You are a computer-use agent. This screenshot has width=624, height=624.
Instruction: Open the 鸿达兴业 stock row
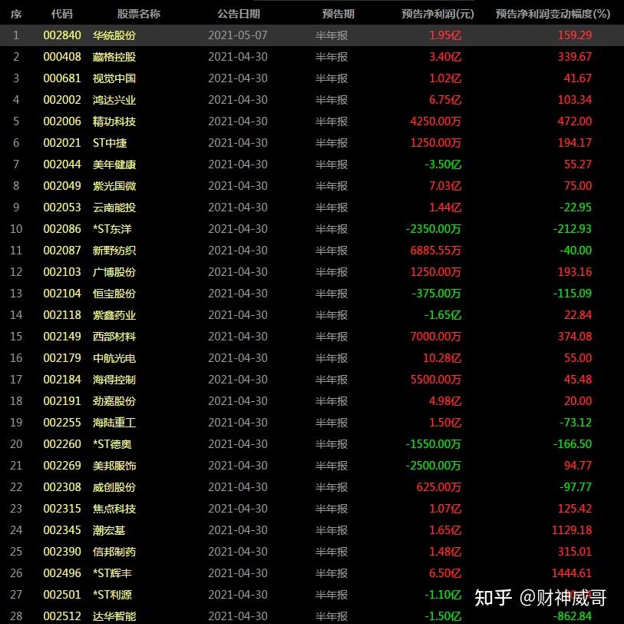[x=312, y=100]
